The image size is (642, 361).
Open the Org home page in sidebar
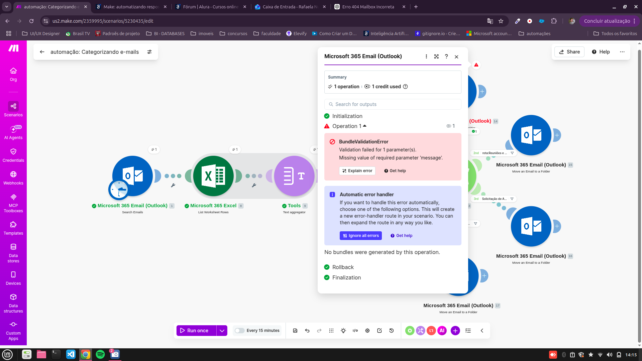pyautogui.click(x=13, y=75)
